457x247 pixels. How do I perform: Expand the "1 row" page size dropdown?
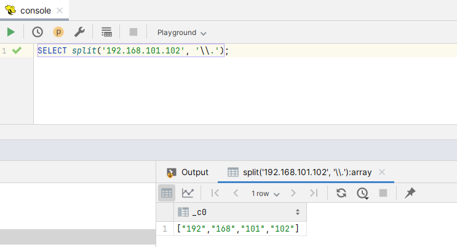point(265,193)
